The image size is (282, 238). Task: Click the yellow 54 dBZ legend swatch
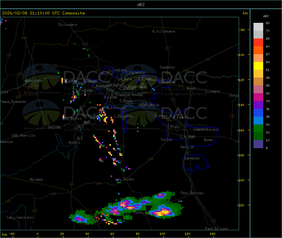pos(258,66)
